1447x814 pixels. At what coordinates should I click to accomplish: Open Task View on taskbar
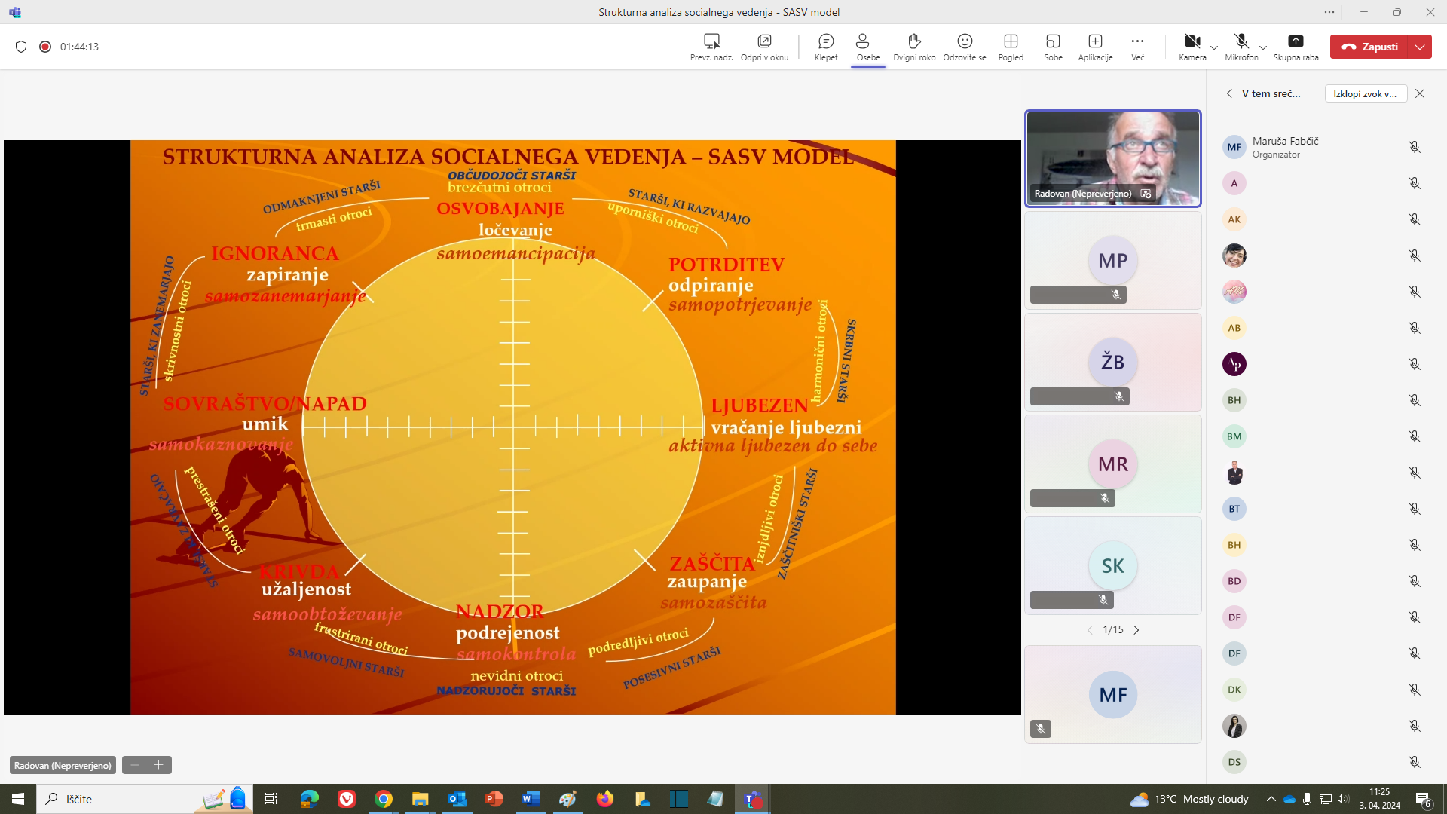pyautogui.click(x=271, y=799)
